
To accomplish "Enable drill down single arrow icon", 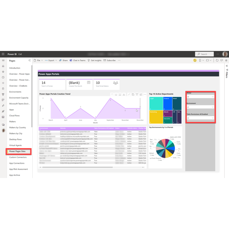I will (116, 94).
